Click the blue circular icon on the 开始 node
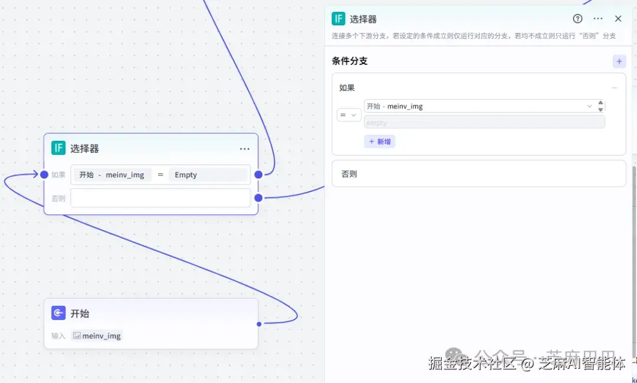 [x=58, y=313]
